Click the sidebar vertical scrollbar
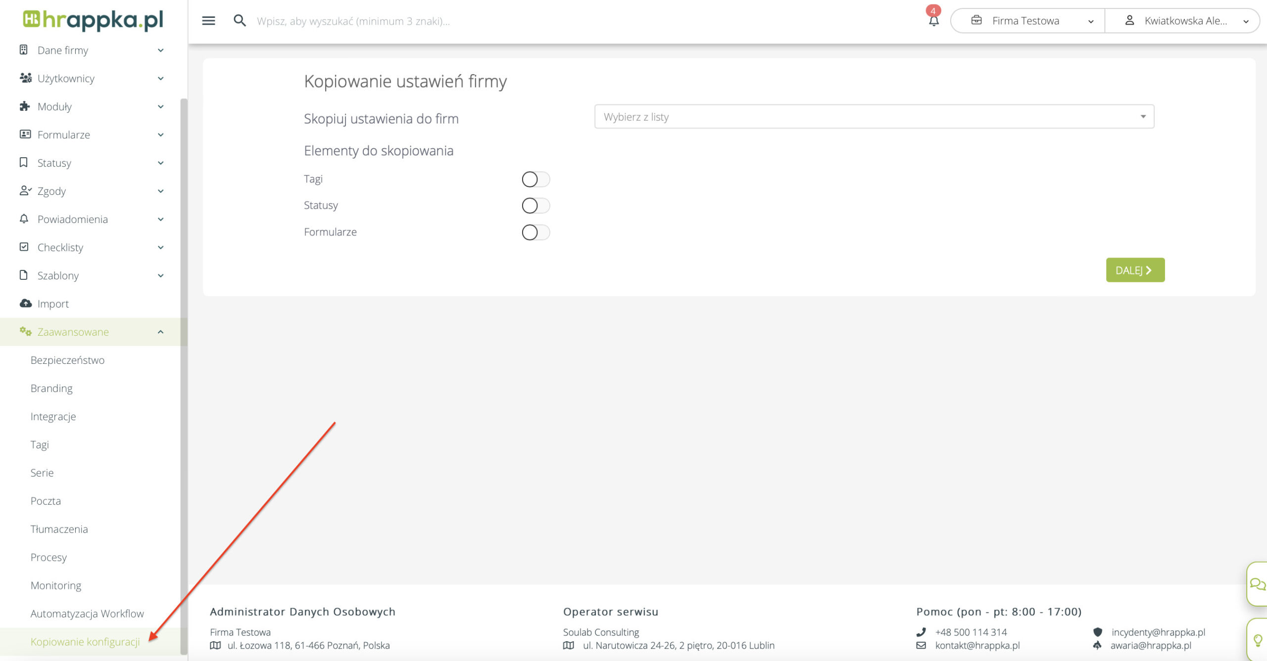 tap(184, 376)
